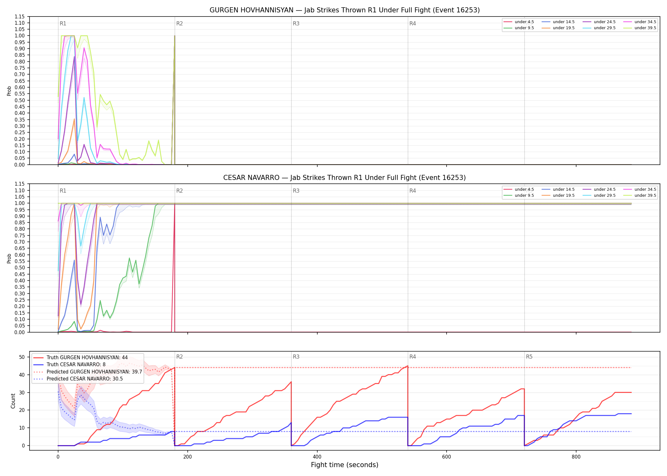Click the 'under 29.5' legend entry in top chart
The width and height of the screenshot is (667, 476).
pos(599,28)
